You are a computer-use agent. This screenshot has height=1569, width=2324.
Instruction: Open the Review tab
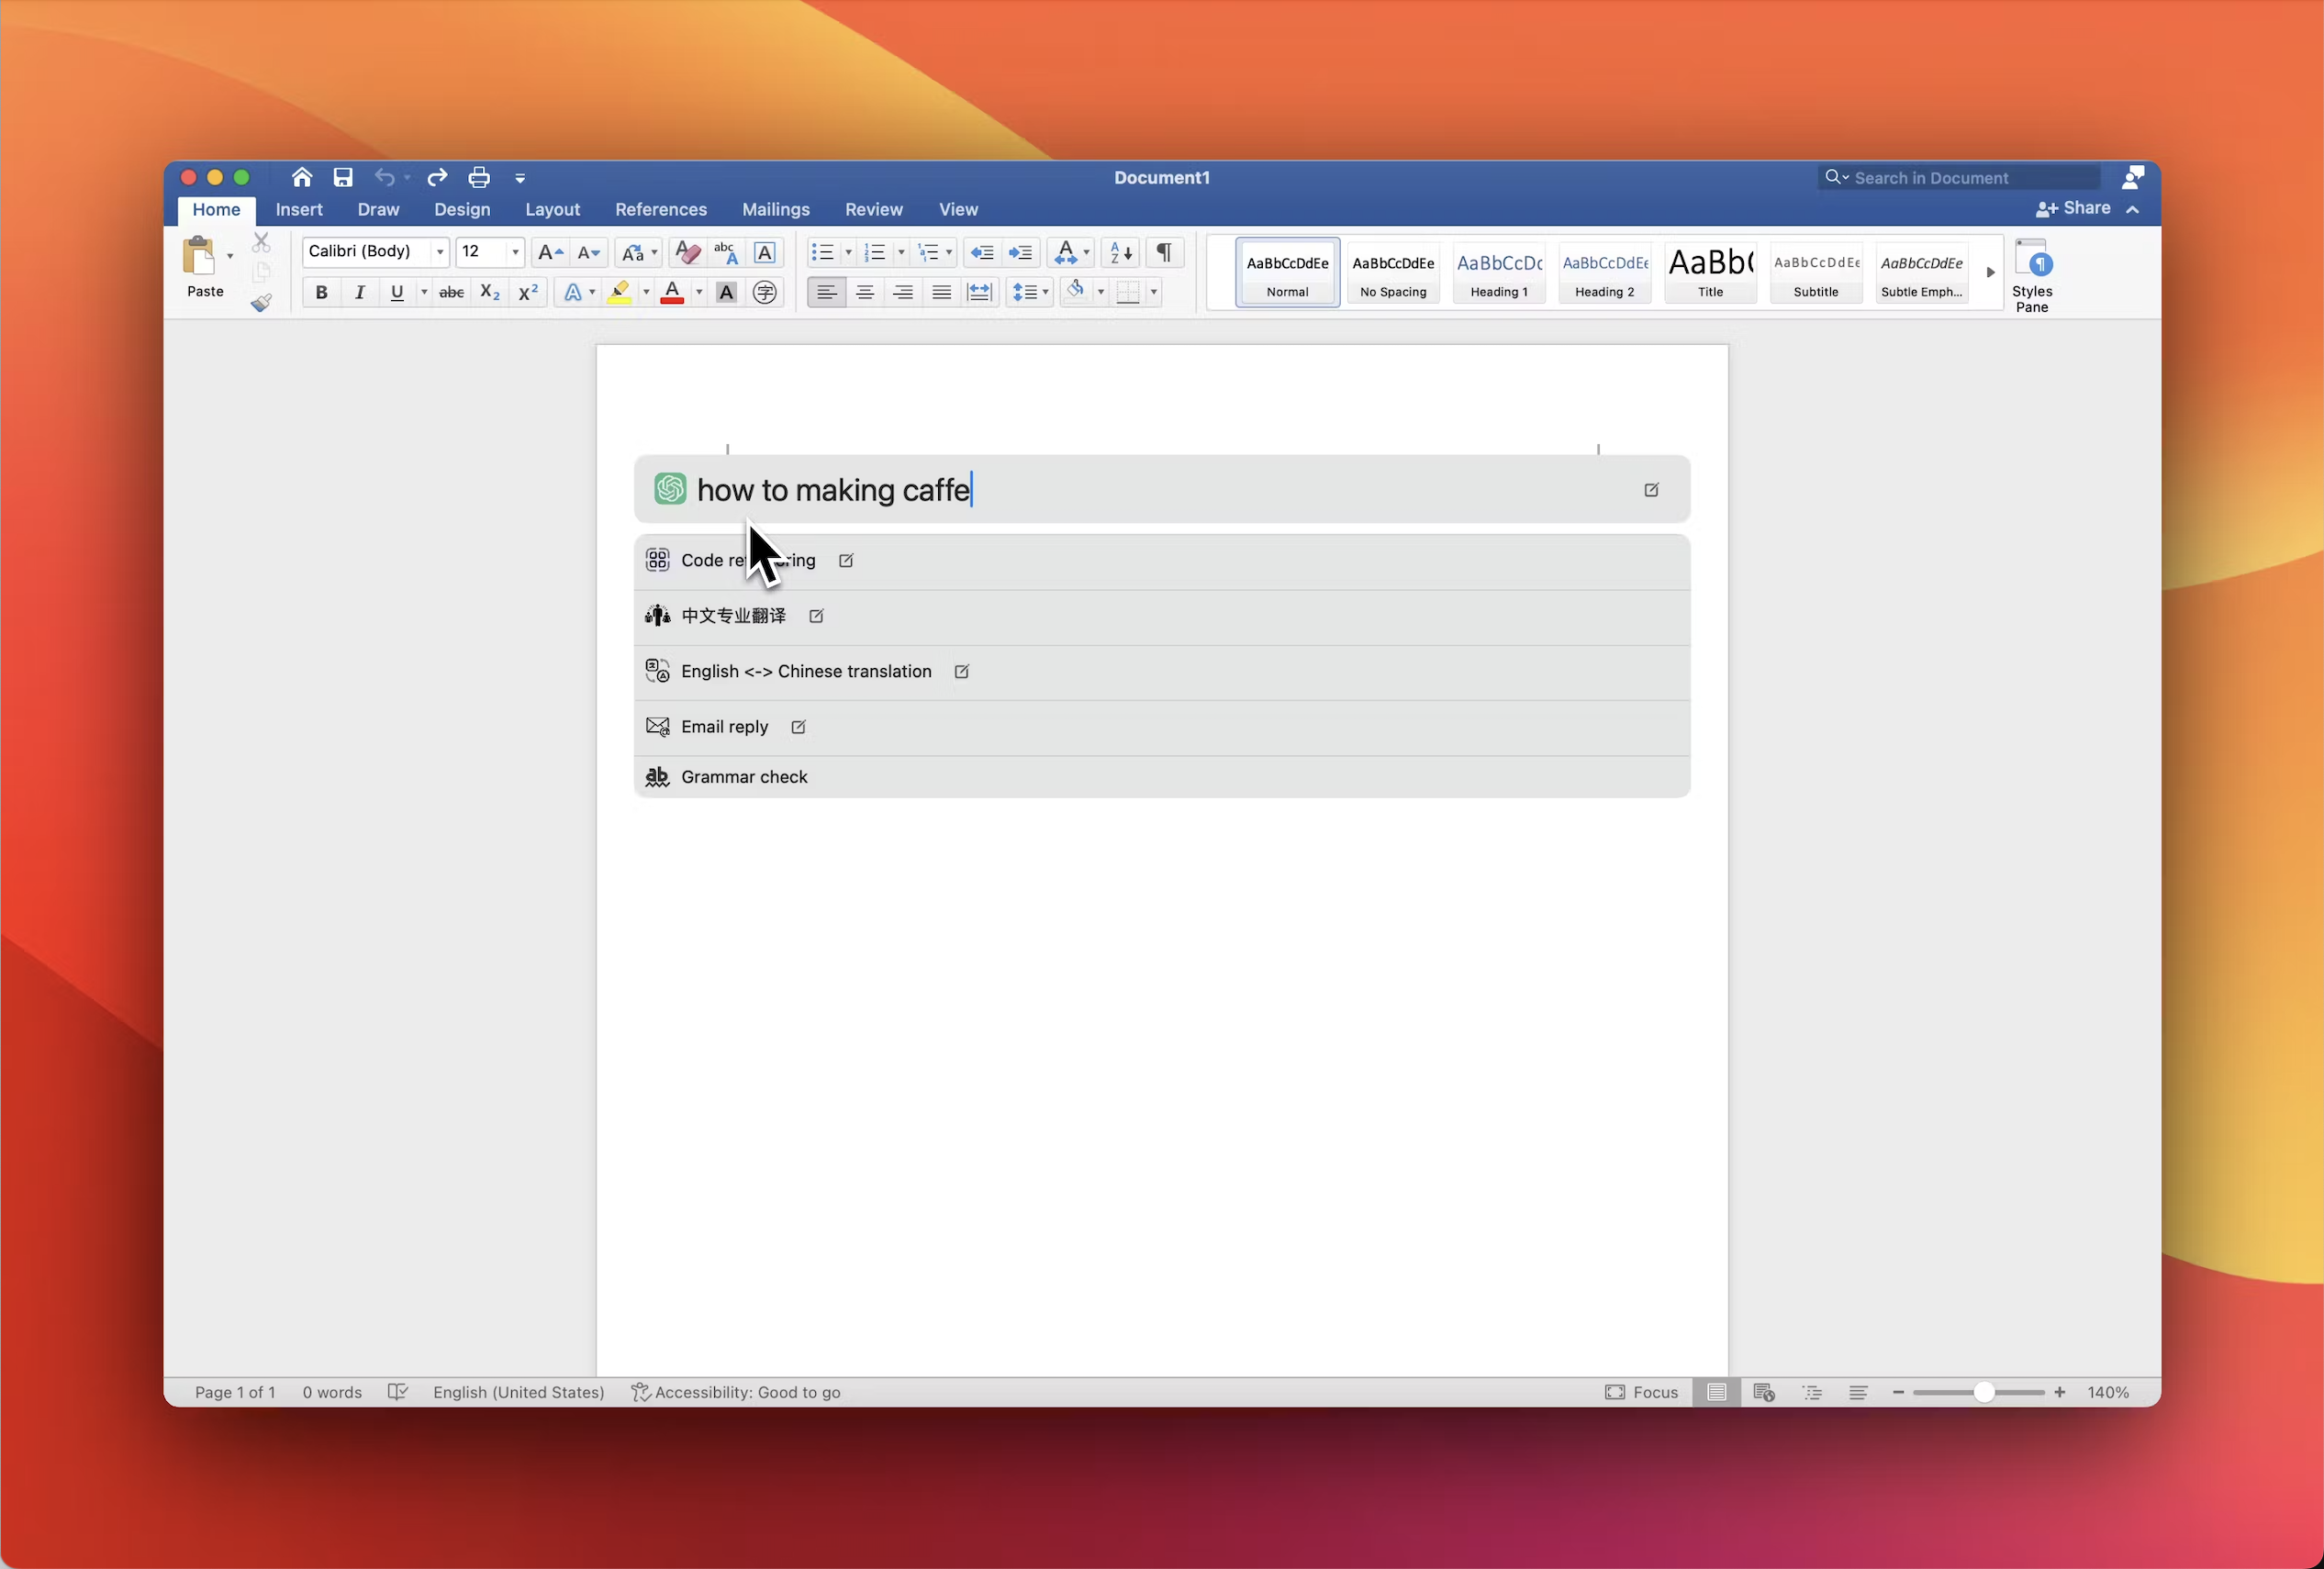873,210
